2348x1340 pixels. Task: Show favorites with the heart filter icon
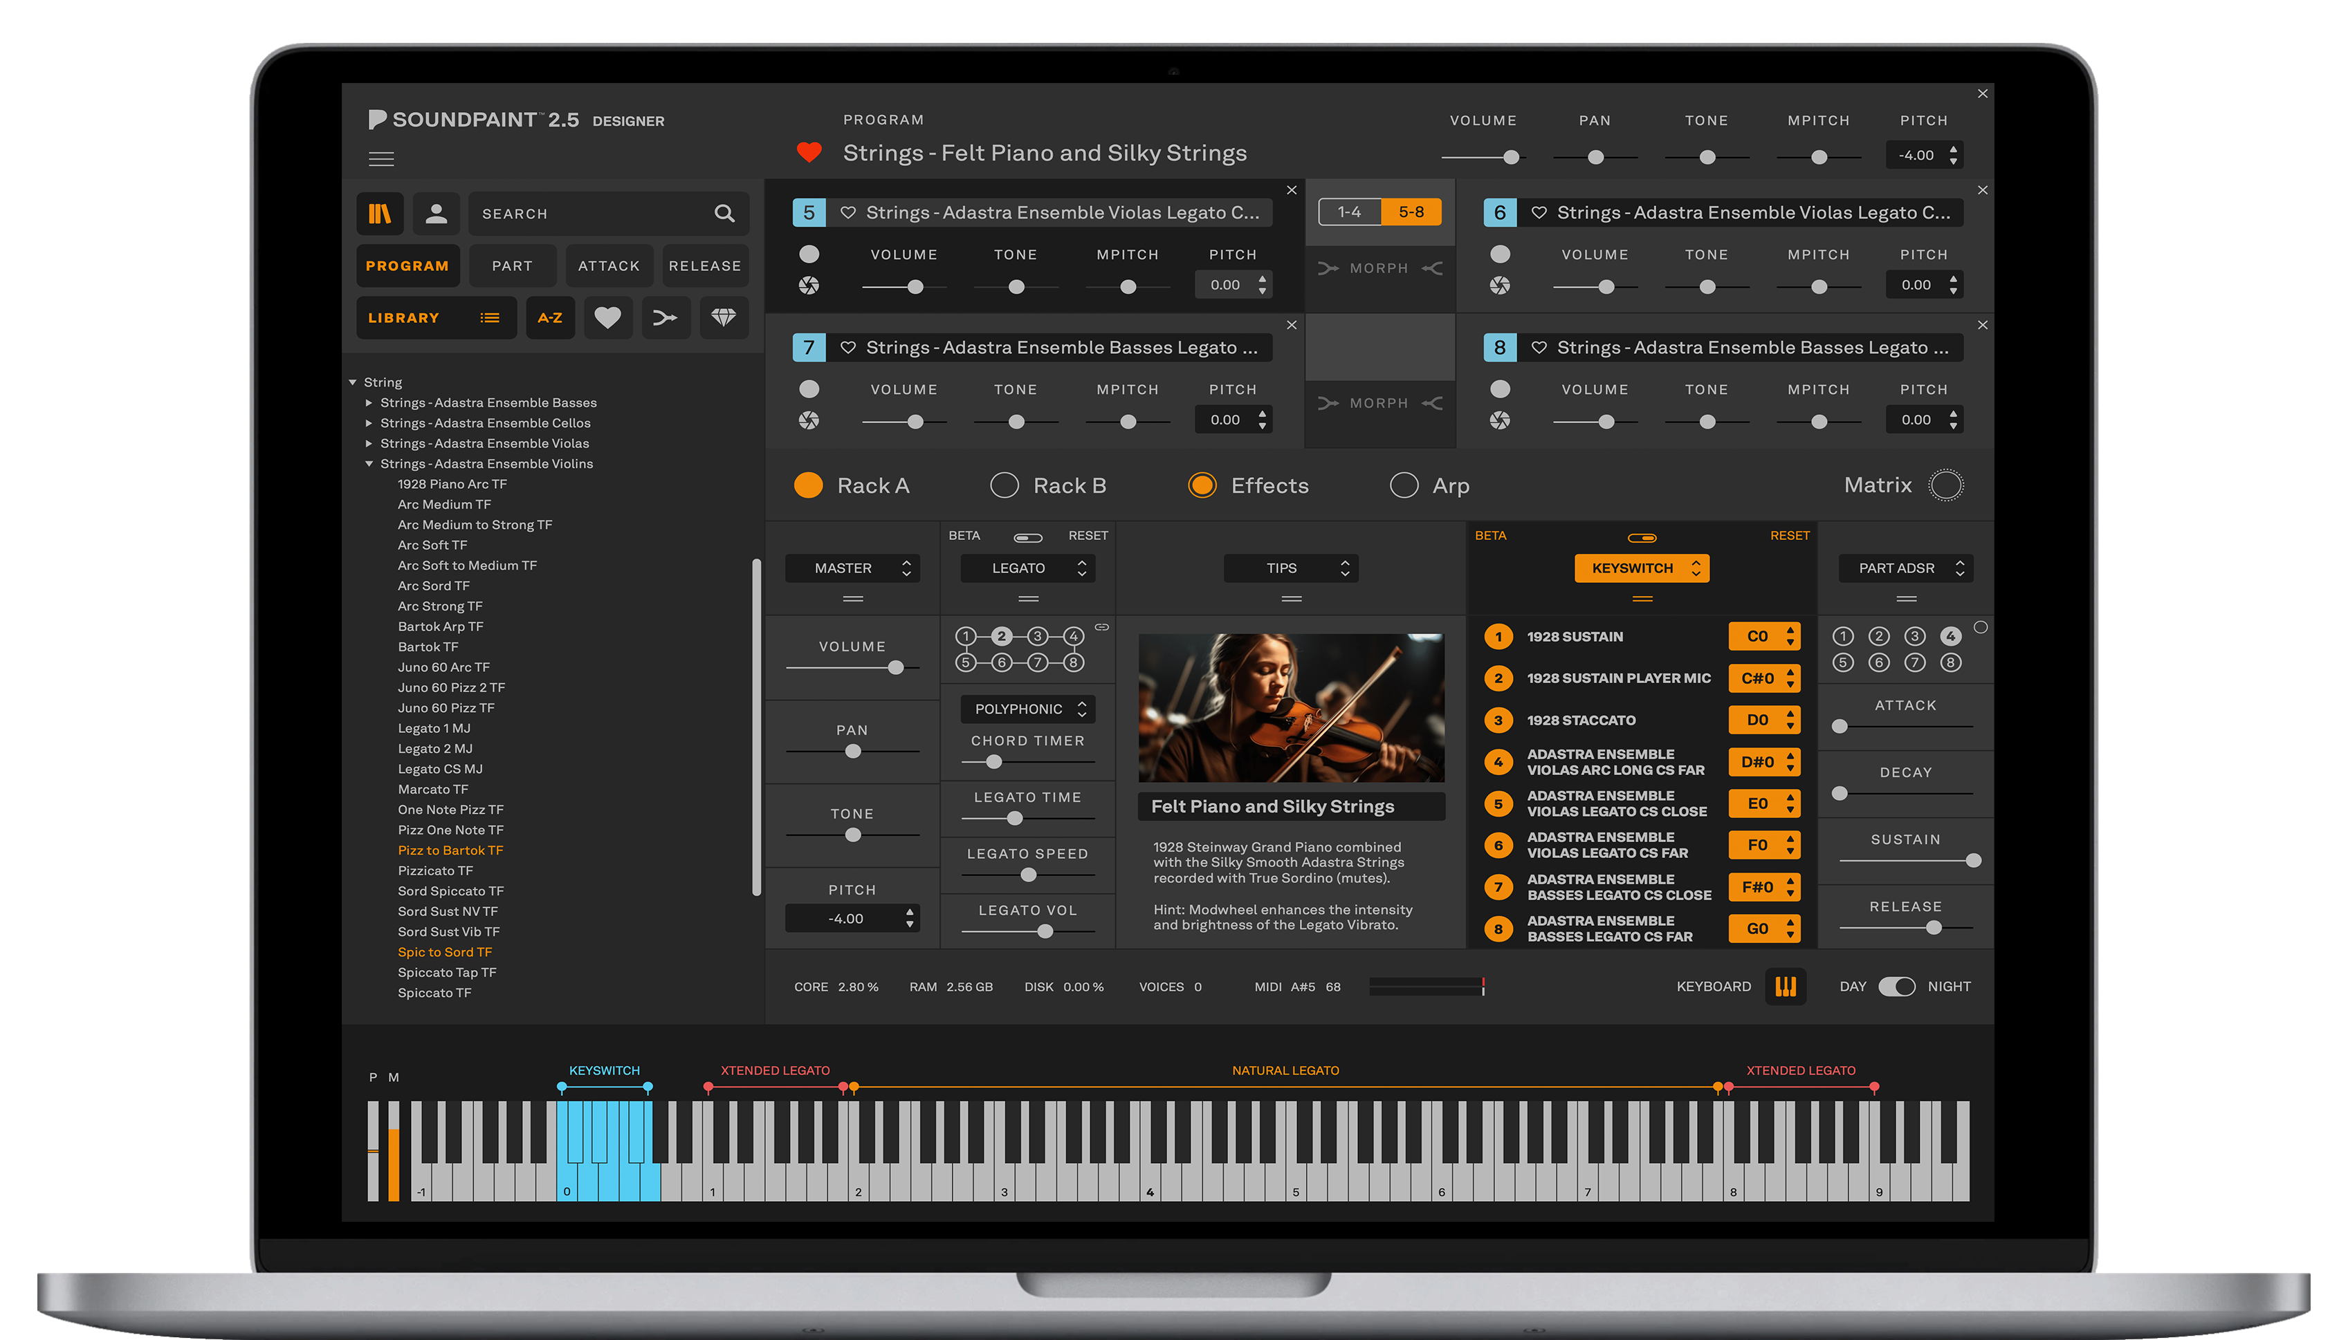tap(607, 317)
